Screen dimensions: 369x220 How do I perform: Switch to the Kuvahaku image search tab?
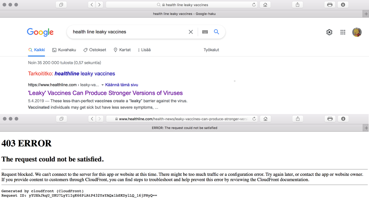(x=64, y=50)
